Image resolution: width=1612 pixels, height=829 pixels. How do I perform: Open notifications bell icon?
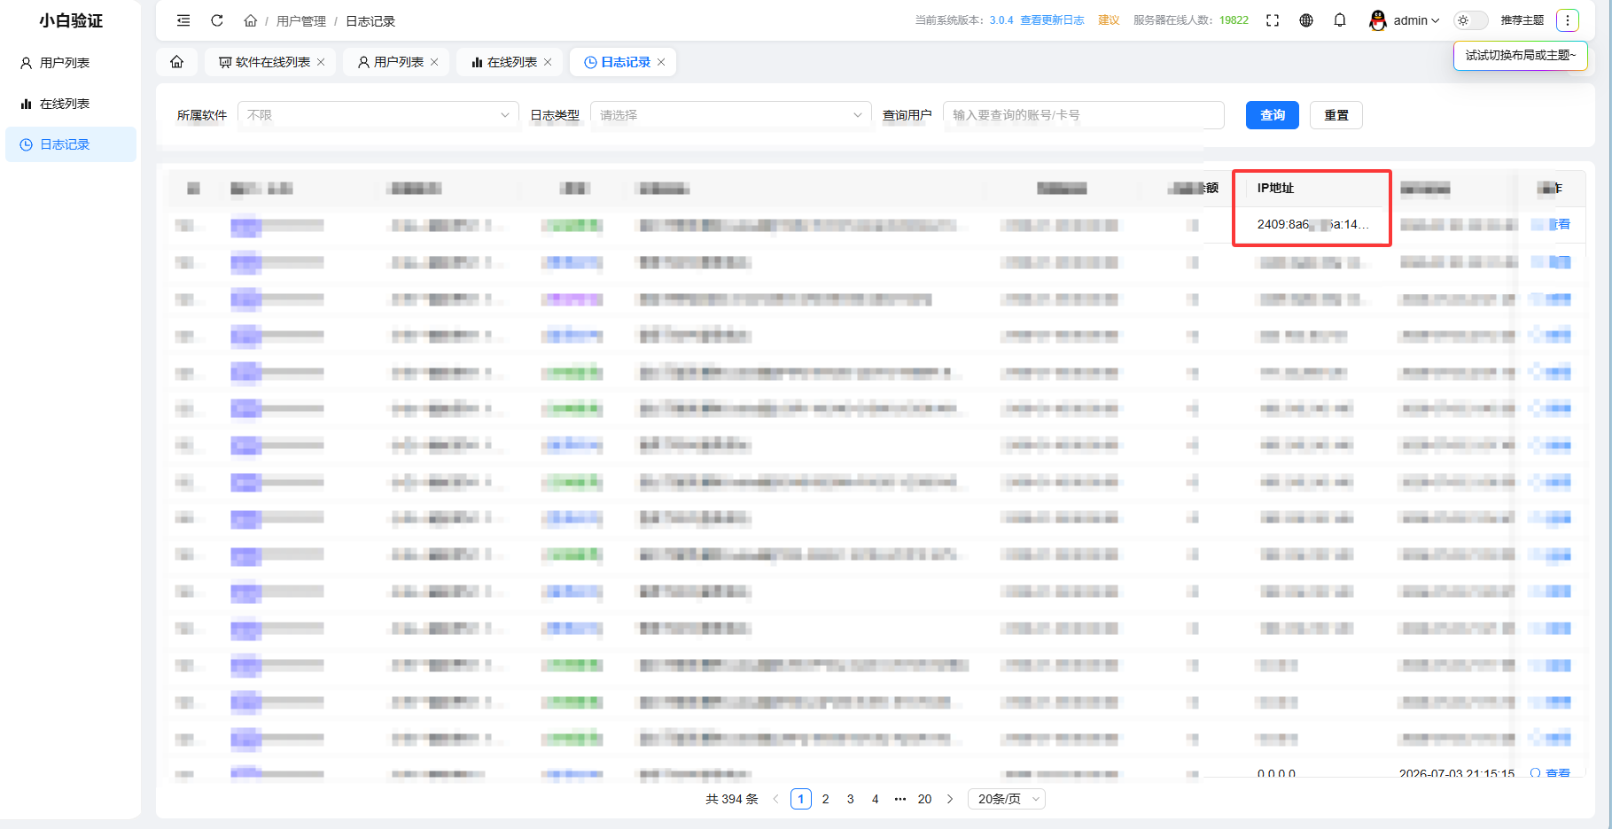[x=1340, y=20]
